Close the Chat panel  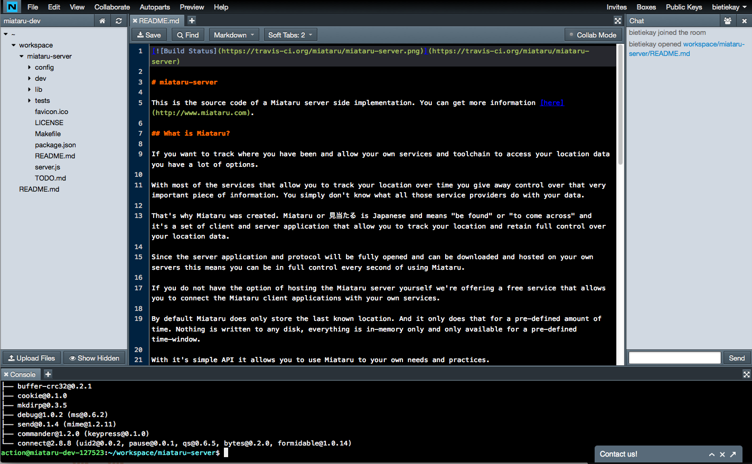tap(744, 21)
